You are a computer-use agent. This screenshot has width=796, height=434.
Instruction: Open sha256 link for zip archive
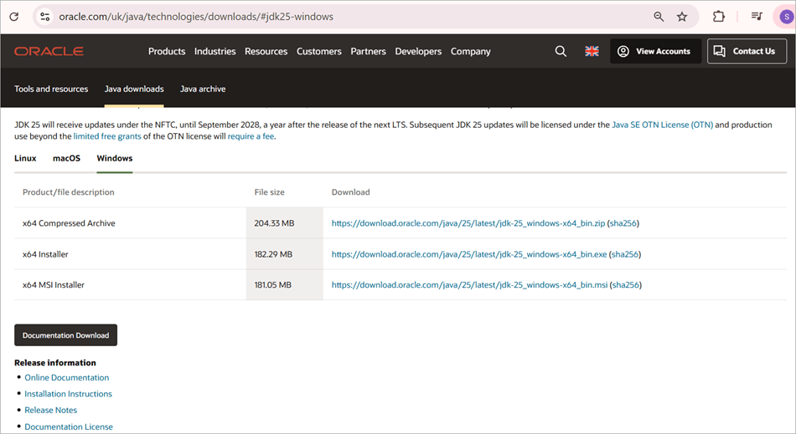pos(623,222)
